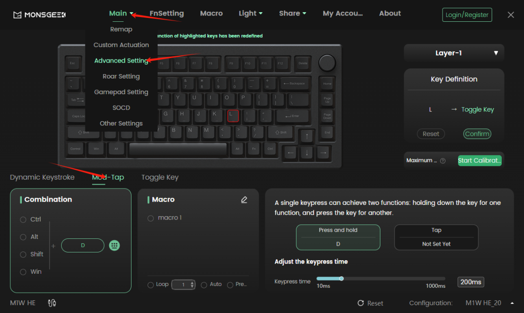Switch to the Toggle Key tab

point(160,177)
